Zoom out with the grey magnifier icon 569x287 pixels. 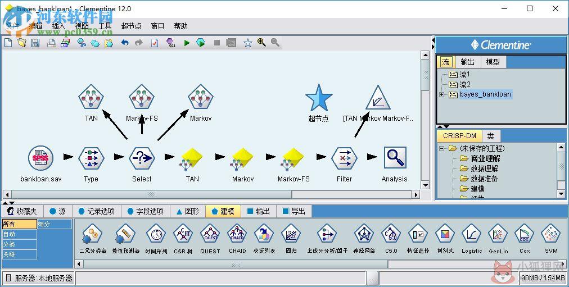(275, 42)
